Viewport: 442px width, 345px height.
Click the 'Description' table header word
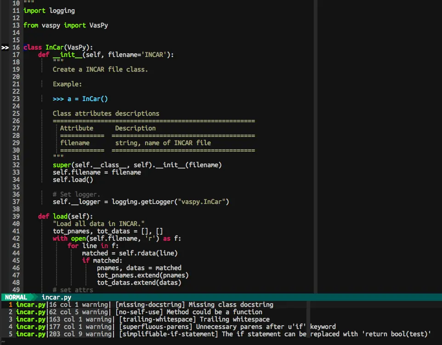coord(135,128)
